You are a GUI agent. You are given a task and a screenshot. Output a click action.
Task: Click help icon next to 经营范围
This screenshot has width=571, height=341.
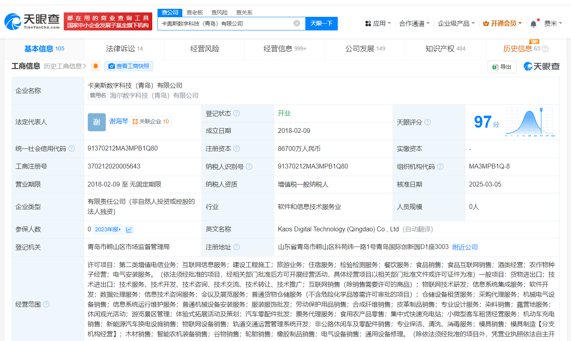(46, 304)
